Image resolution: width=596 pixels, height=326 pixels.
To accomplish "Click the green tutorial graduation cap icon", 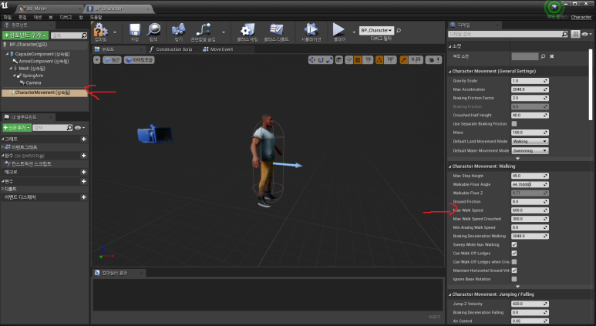I will pos(554,7).
